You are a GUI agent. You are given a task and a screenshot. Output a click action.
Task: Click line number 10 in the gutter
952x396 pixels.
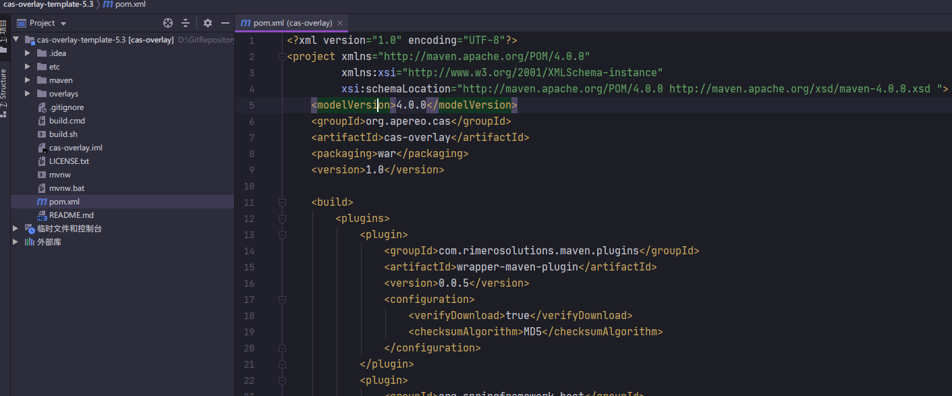[250, 186]
